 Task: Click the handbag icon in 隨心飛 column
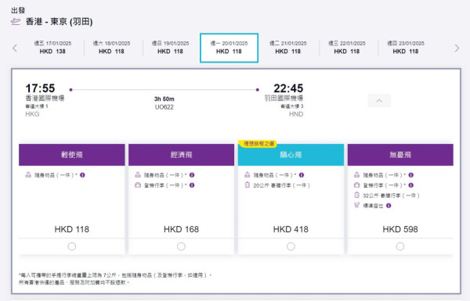tap(248, 174)
